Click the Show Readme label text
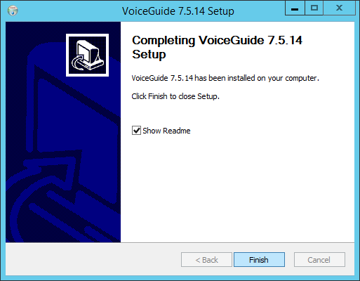Image resolution: width=360 pixels, height=281 pixels. [166, 131]
